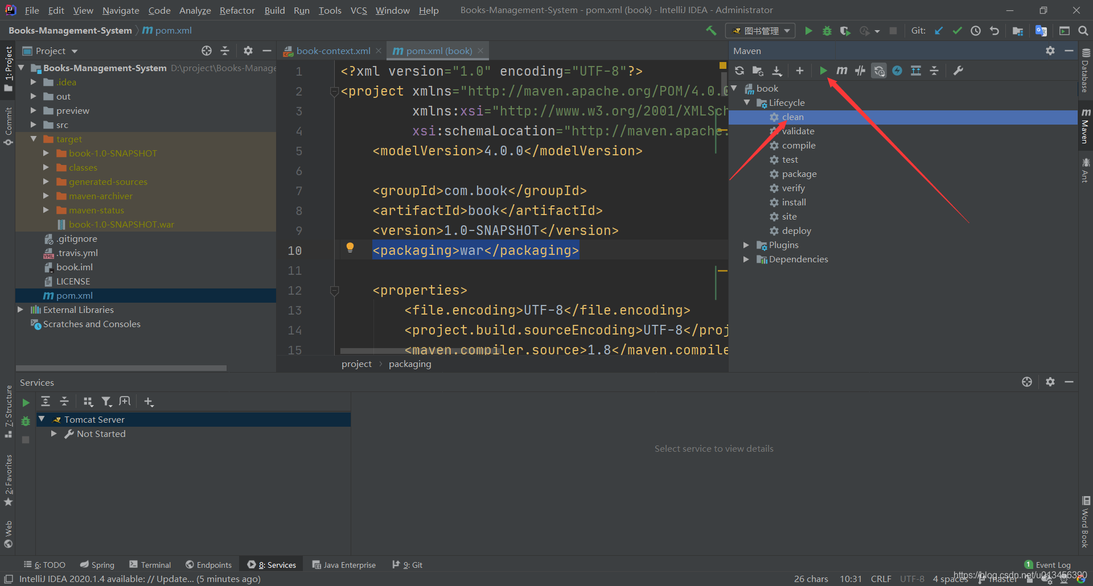
Task: Download sources and documentation in Maven
Action: (x=776, y=71)
